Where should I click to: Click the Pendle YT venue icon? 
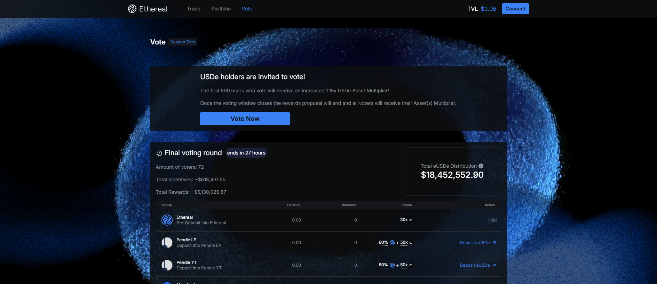coord(167,265)
